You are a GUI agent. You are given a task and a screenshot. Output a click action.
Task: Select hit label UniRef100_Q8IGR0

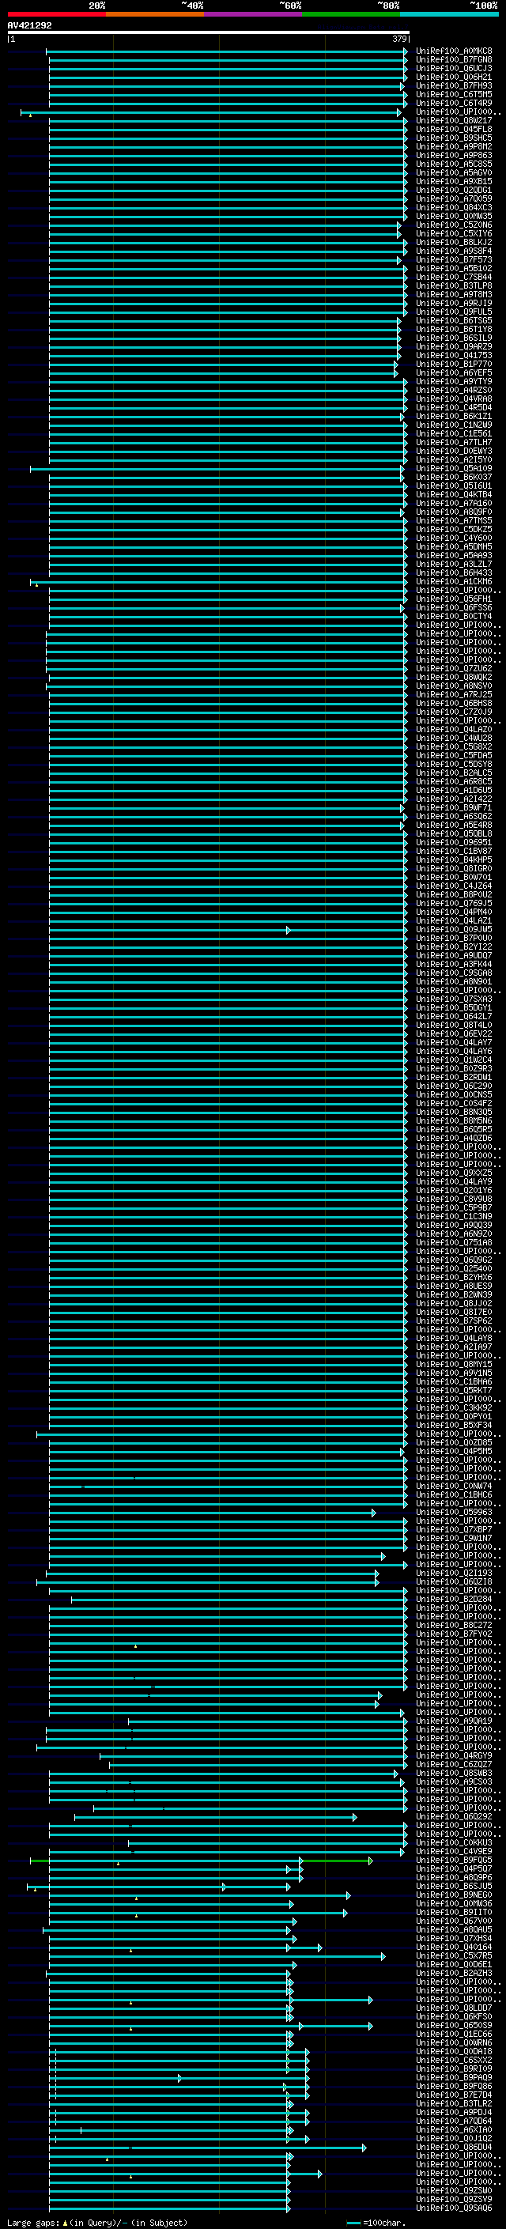[x=454, y=869]
